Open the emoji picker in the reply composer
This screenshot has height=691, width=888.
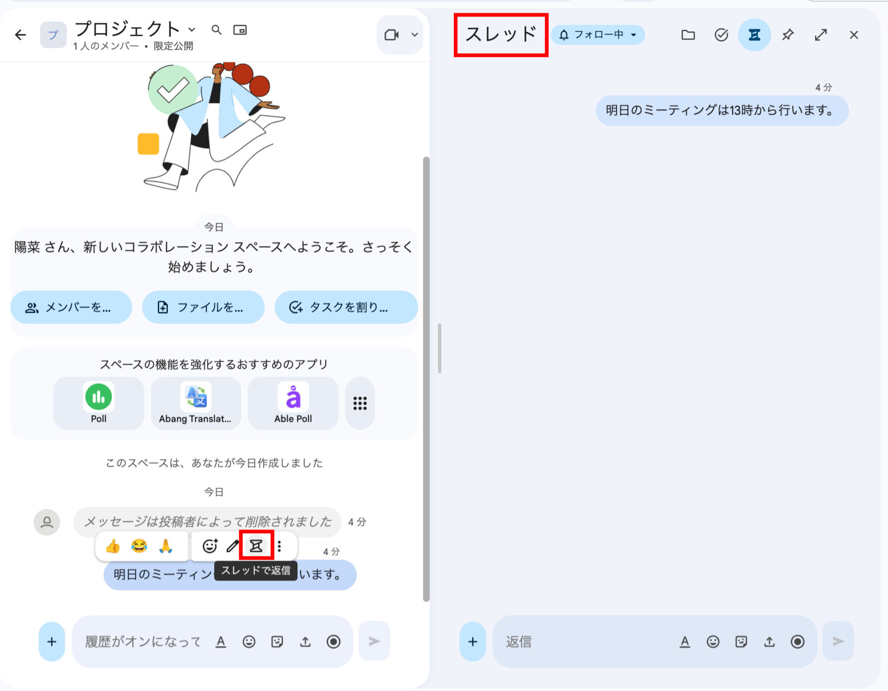[713, 642]
